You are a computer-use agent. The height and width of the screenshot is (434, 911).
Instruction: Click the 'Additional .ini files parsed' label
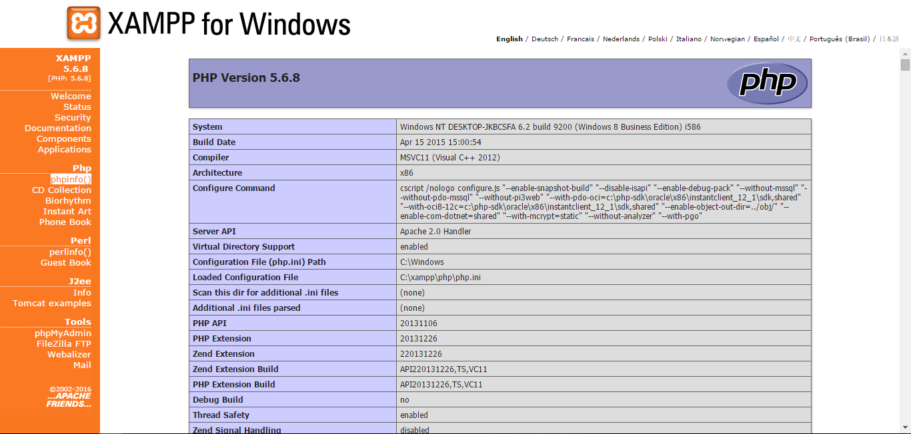247,308
